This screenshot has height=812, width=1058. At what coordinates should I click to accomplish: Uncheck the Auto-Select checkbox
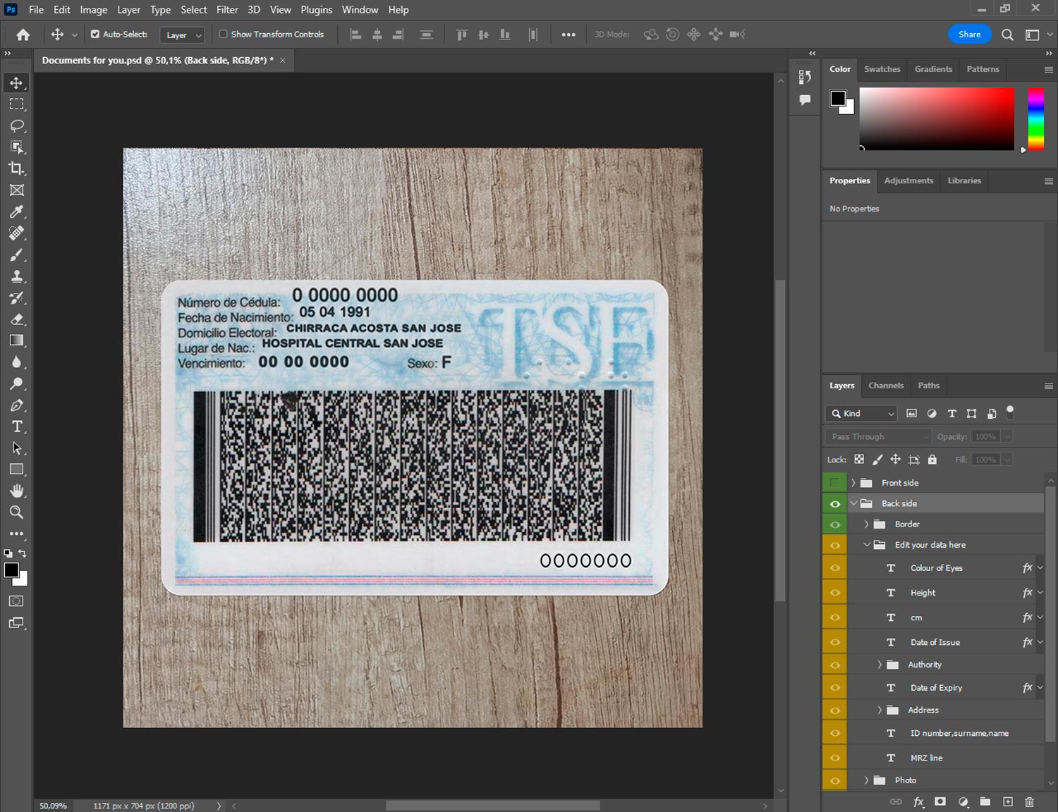click(x=95, y=34)
